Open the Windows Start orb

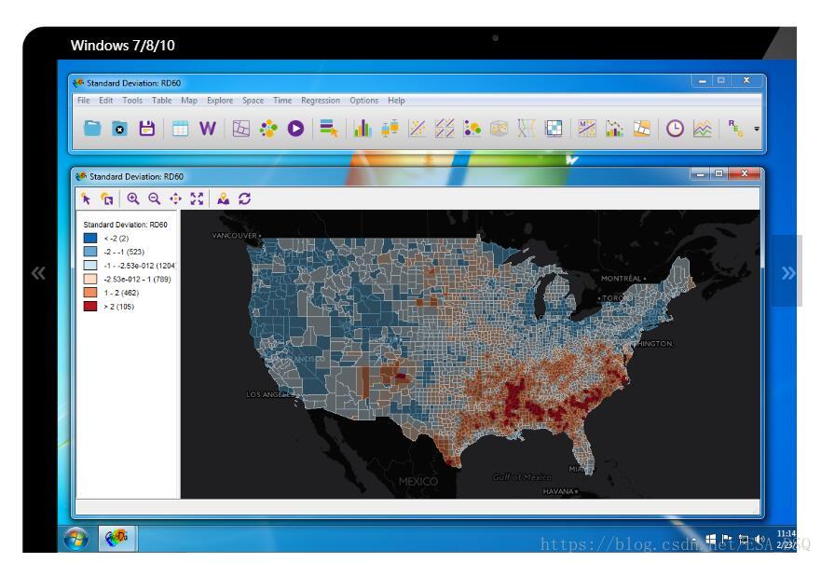pyautogui.click(x=75, y=539)
